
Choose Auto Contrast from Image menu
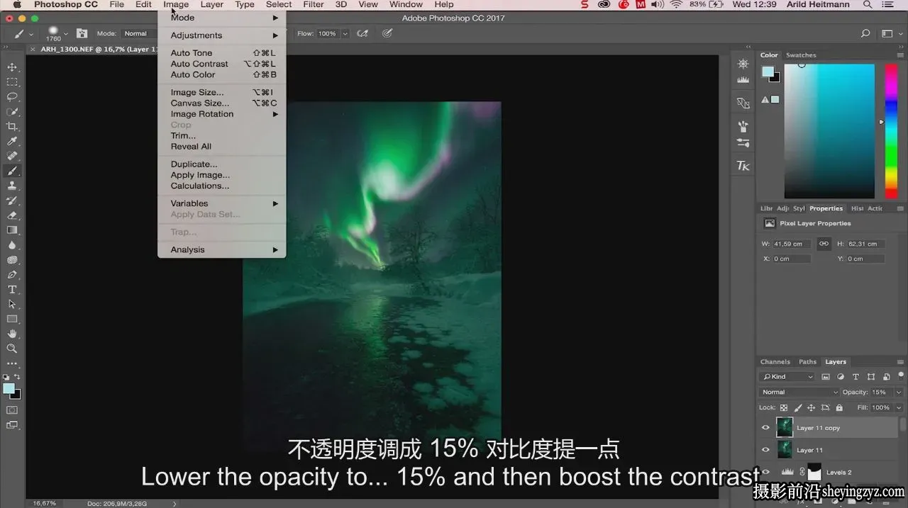tap(221, 64)
